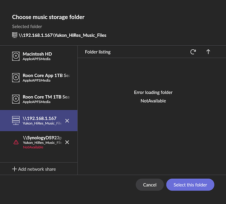This screenshot has width=226, height=204.
Task: Select the \\SynologyDS923p network share
Action: tap(39, 142)
